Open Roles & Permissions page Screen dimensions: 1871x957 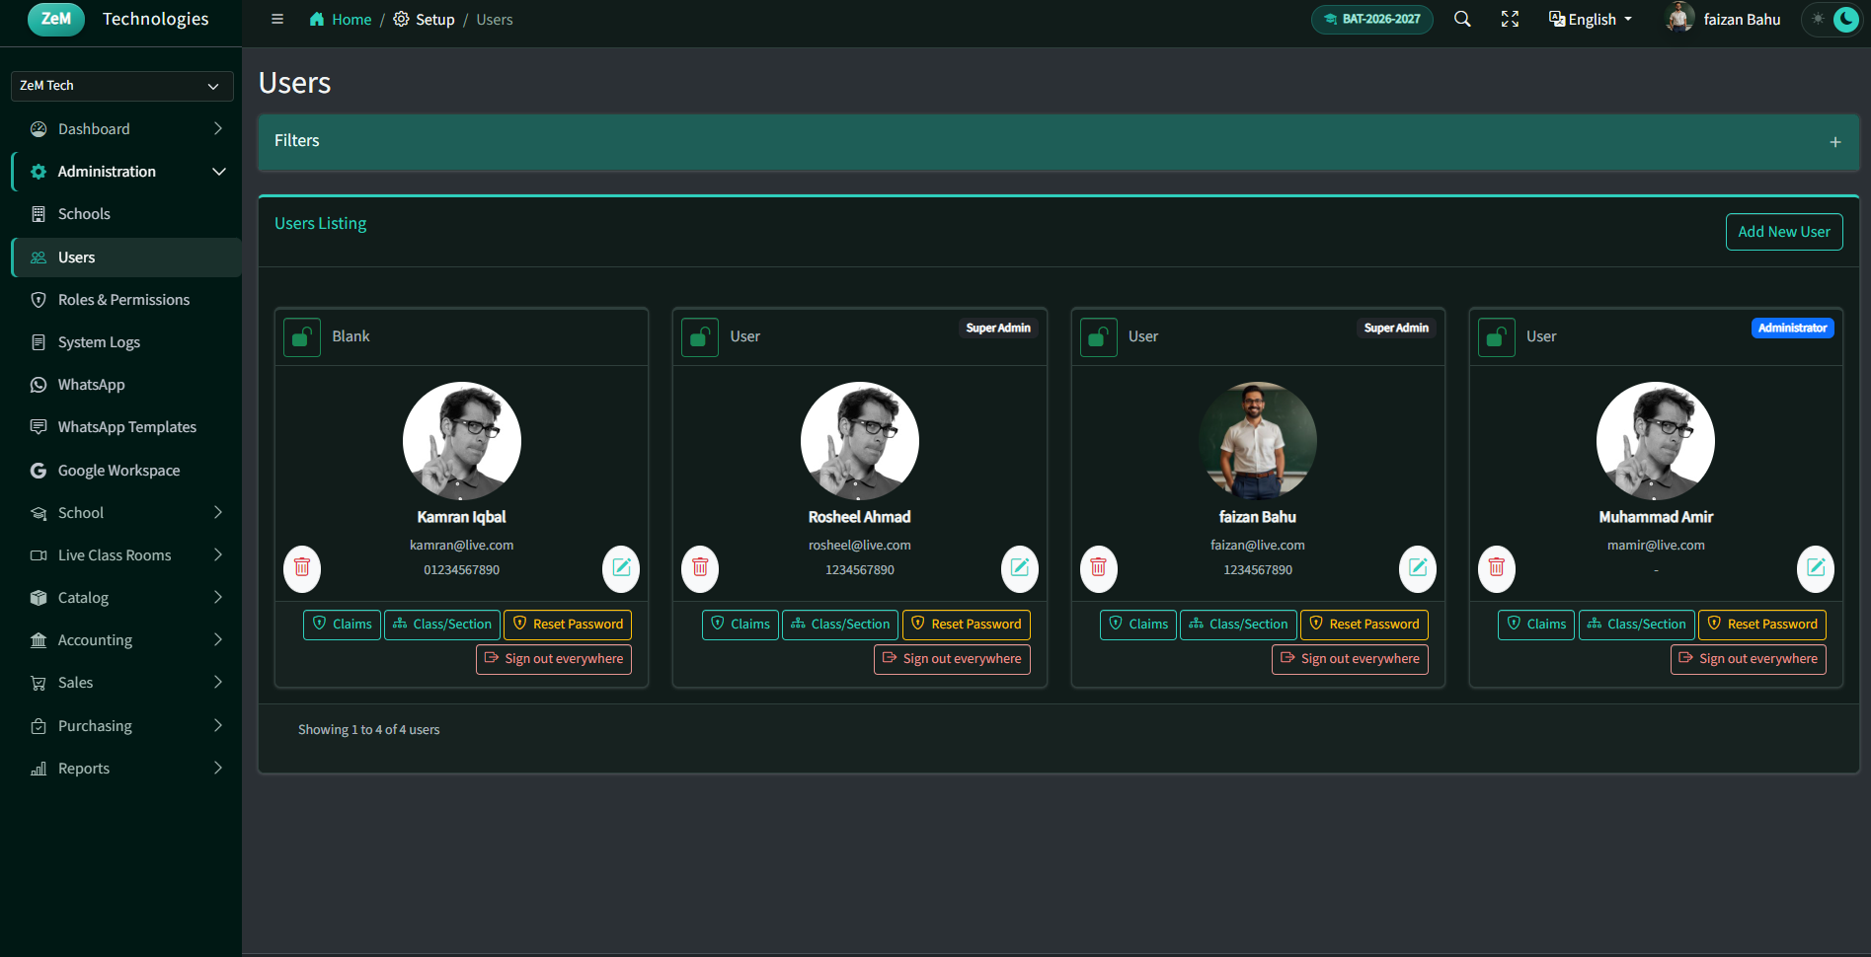pyautogui.click(x=126, y=300)
